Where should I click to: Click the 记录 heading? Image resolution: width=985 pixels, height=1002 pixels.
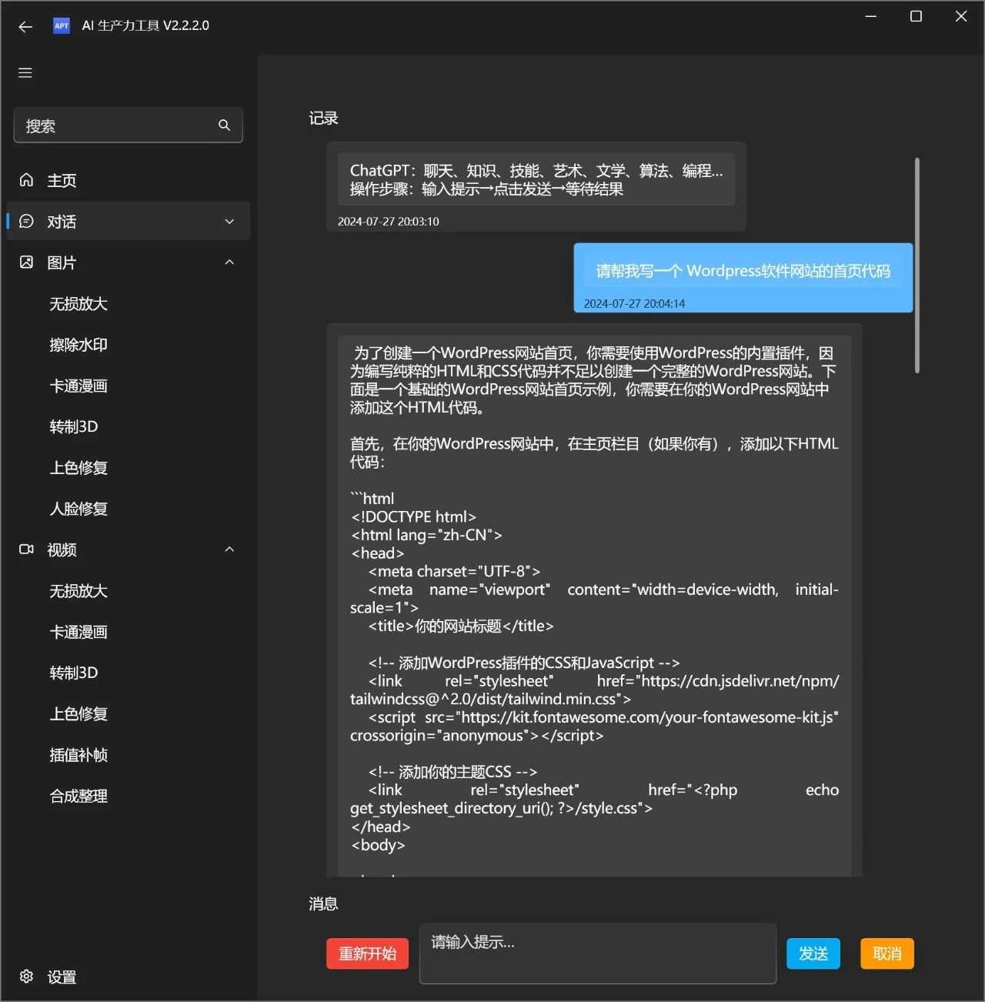pos(324,118)
